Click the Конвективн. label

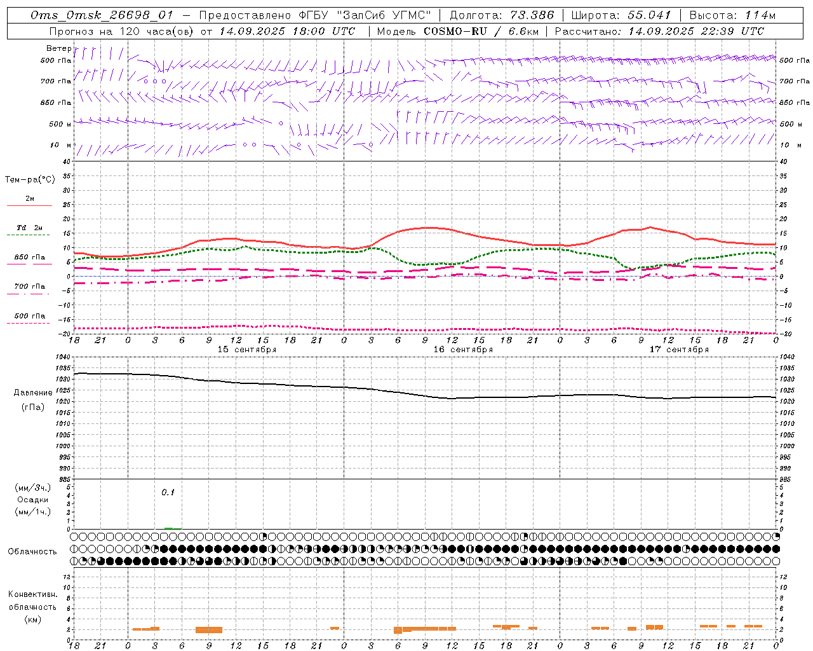click(32, 594)
